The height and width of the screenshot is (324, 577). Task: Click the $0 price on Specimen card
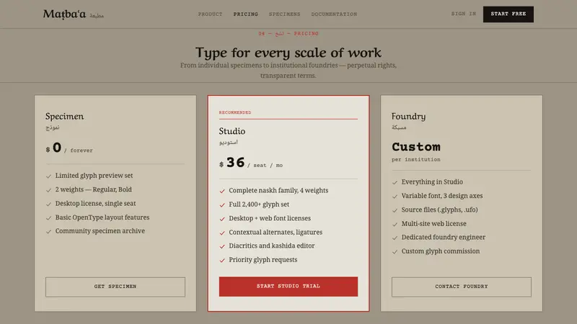(x=53, y=148)
